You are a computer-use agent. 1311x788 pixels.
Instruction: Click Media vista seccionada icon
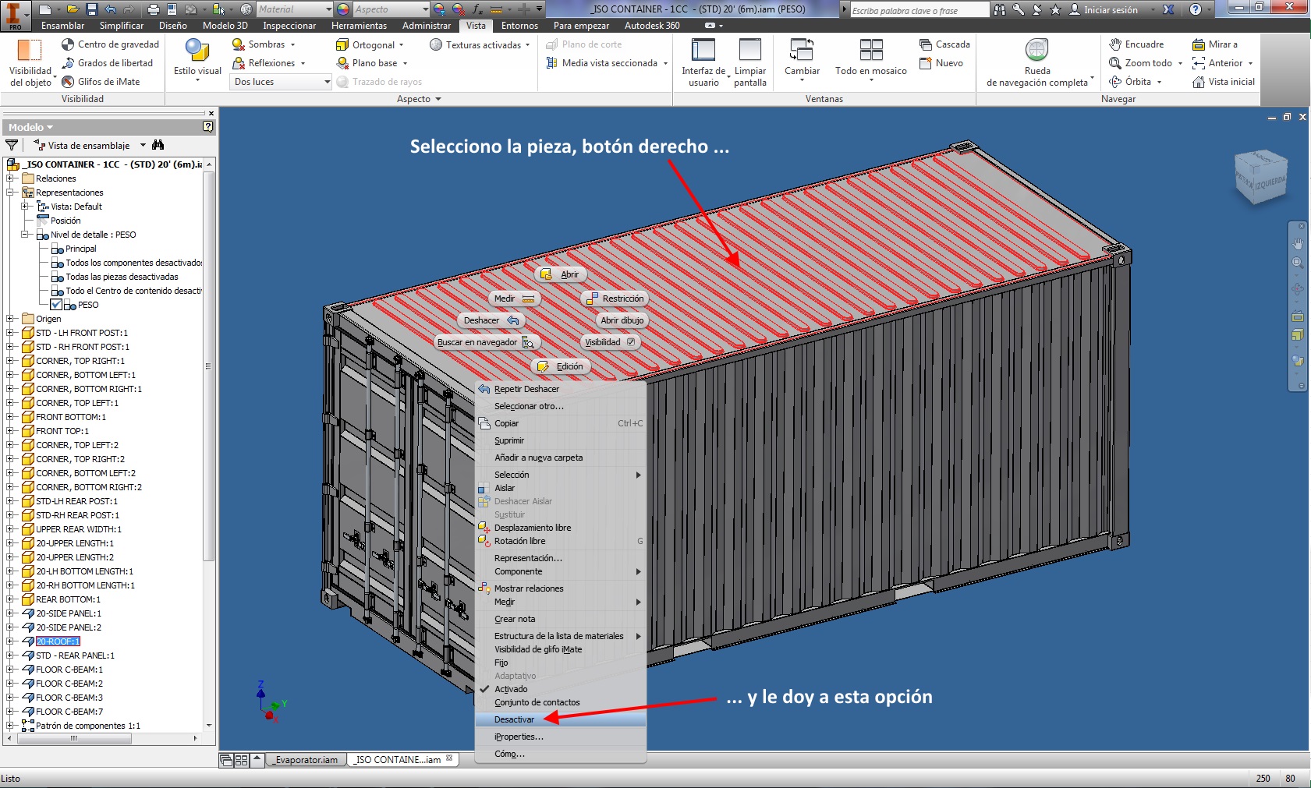[551, 63]
